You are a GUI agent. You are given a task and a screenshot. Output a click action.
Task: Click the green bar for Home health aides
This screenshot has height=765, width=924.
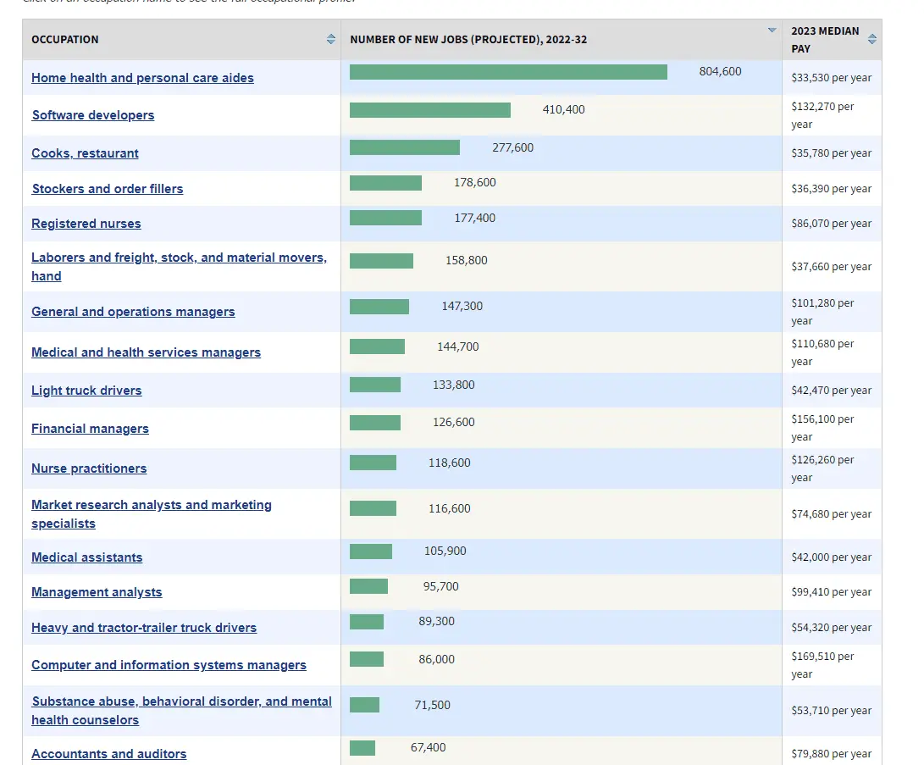pos(508,72)
